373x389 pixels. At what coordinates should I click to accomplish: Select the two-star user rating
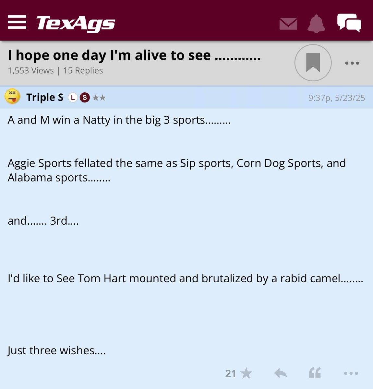[99, 98]
